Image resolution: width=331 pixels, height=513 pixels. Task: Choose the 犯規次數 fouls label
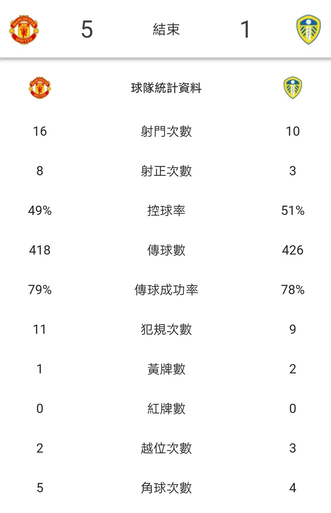pos(166,329)
